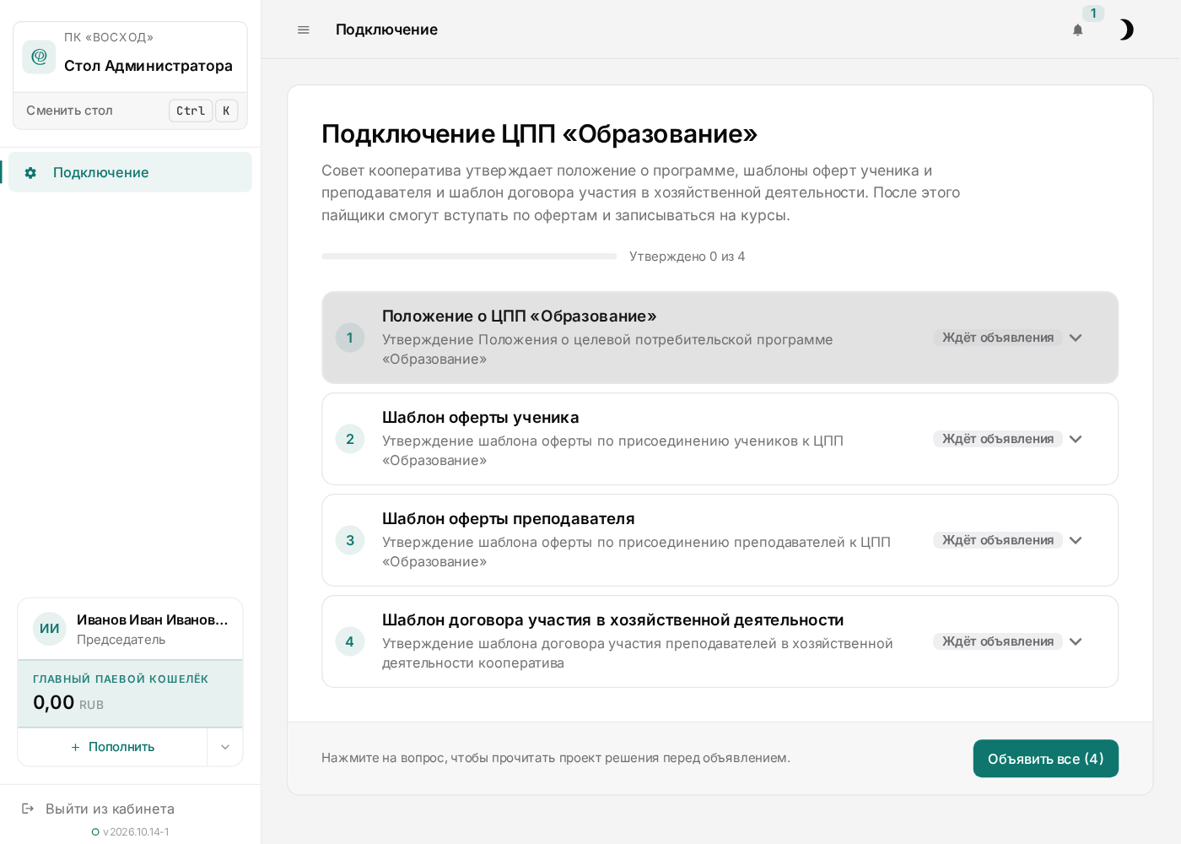The width and height of the screenshot is (1181, 844).
Task: Click the desk logo icon beside Стол Администратора
Action: (x=39, y=57)
